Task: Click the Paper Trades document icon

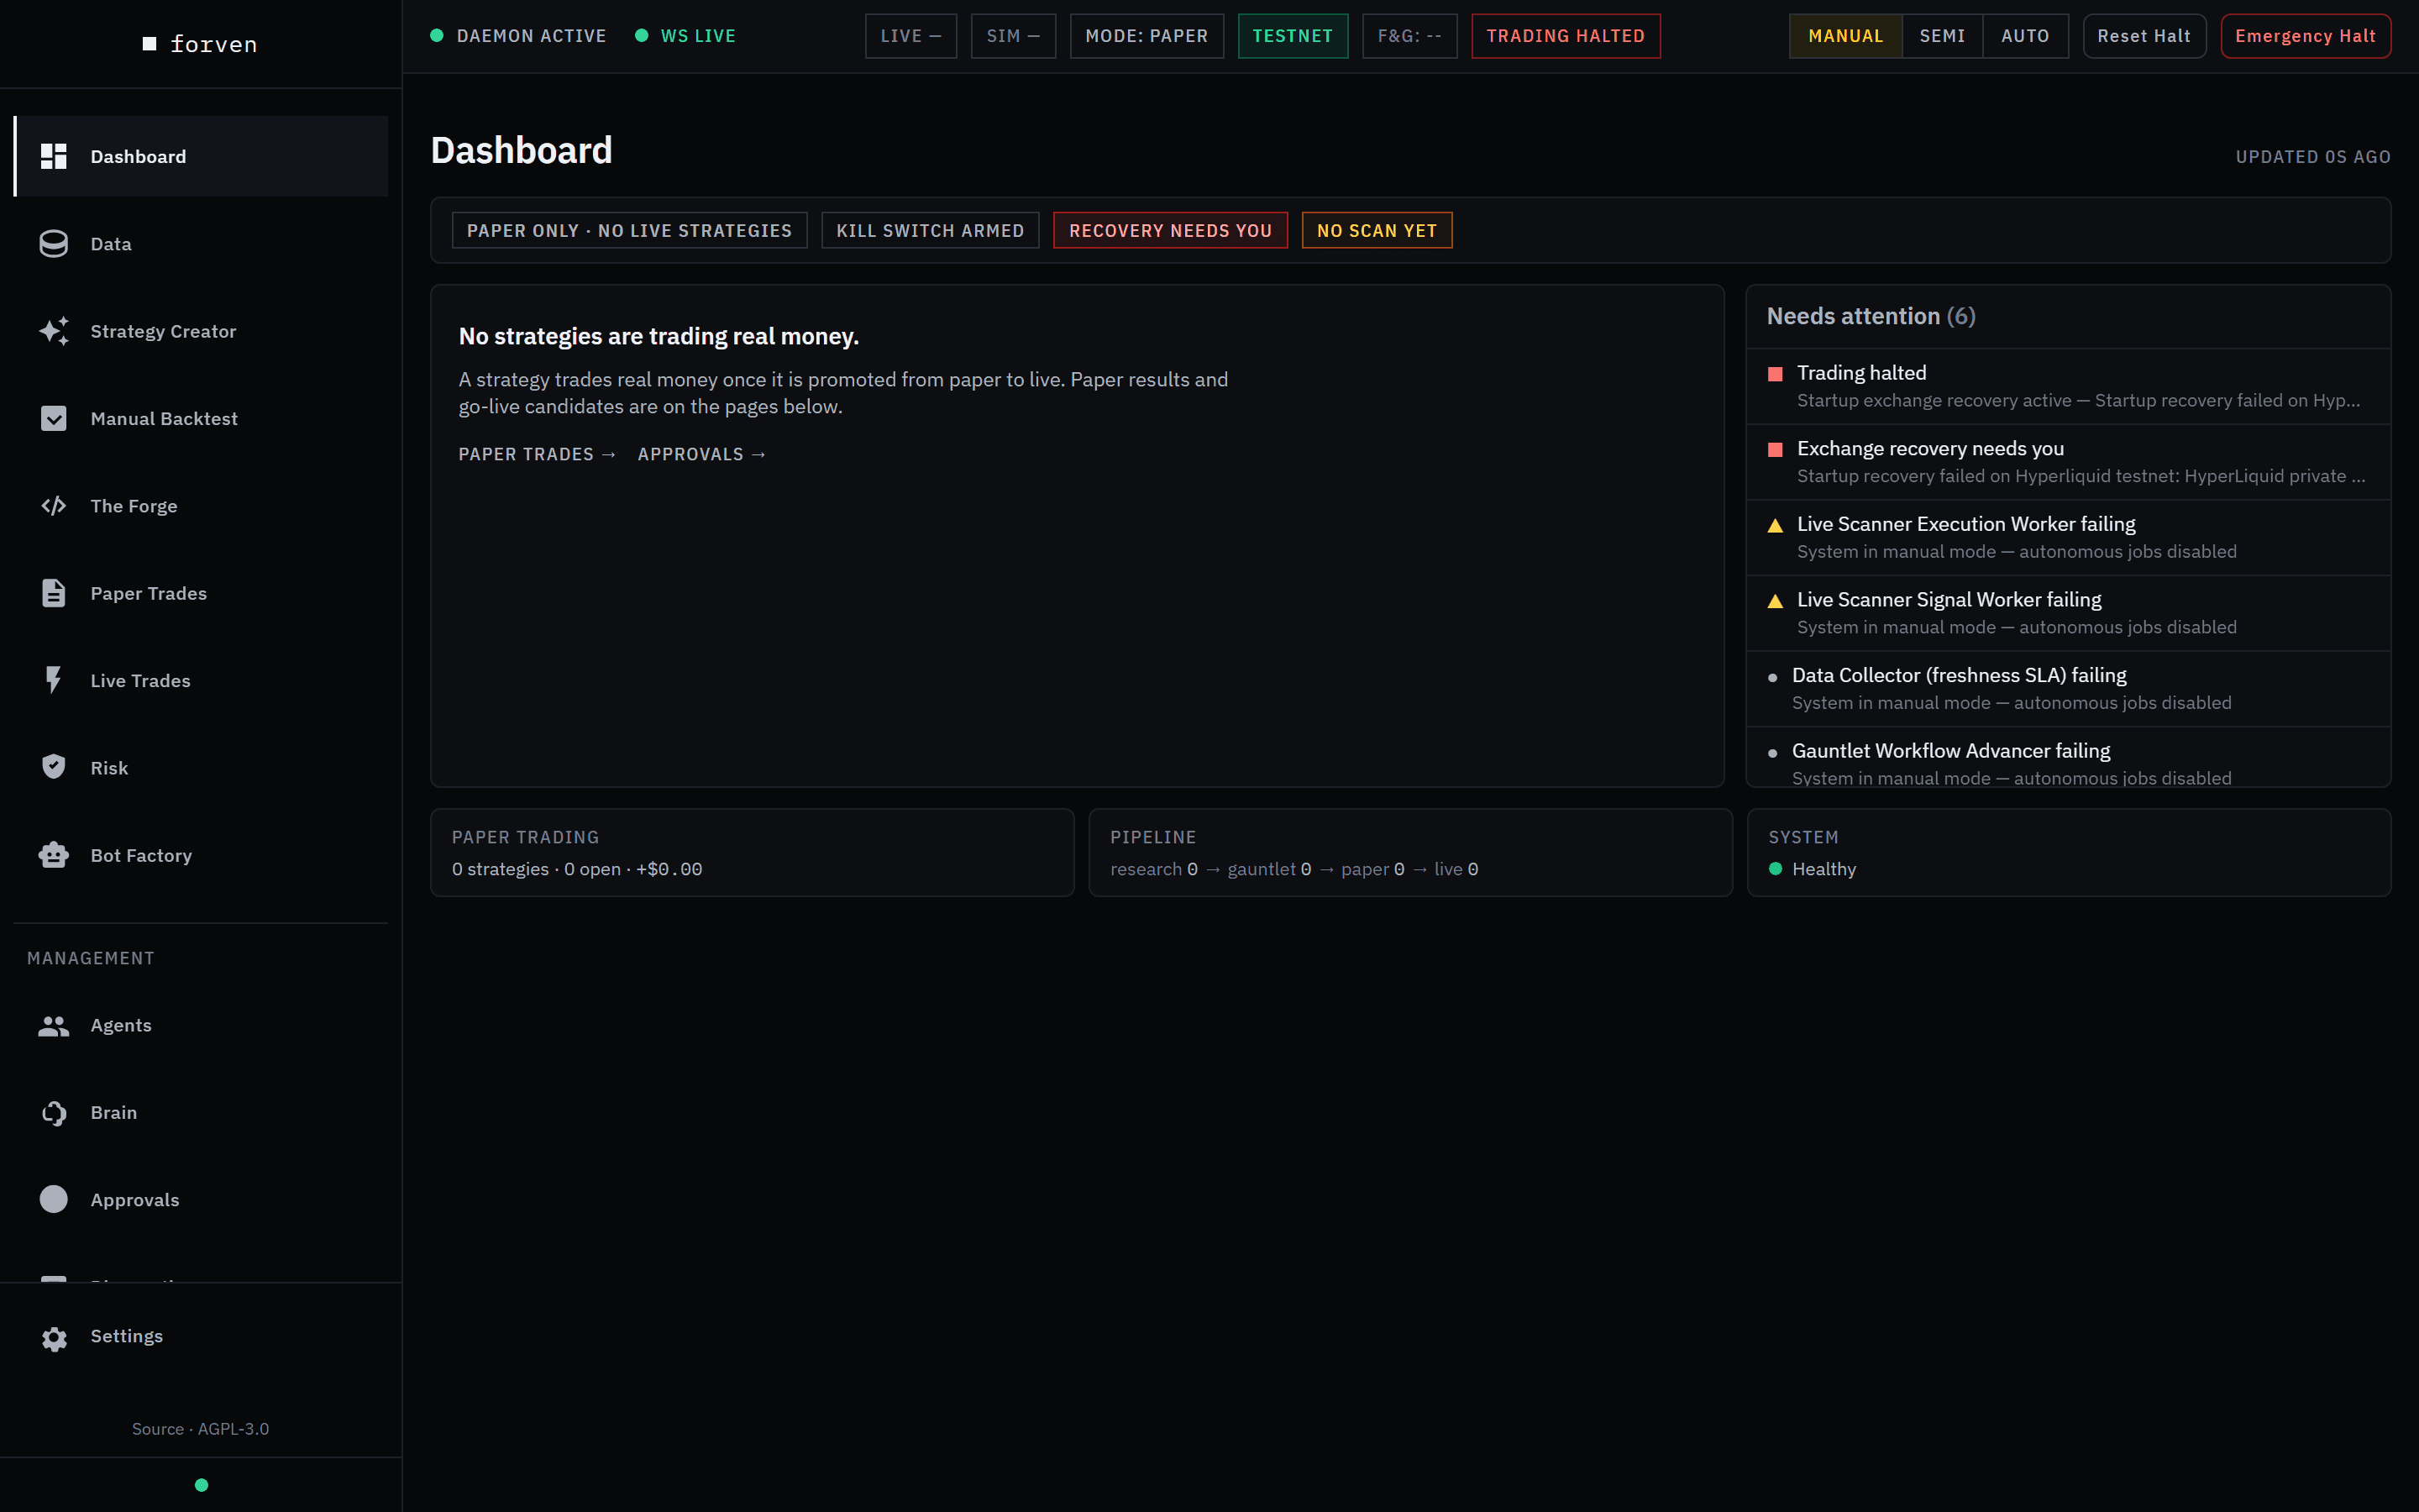Action: 54,593
